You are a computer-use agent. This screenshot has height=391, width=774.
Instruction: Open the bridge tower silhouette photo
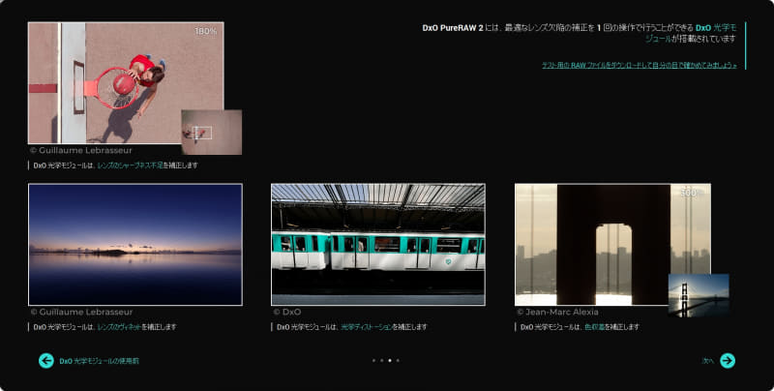tap(612, 244)
